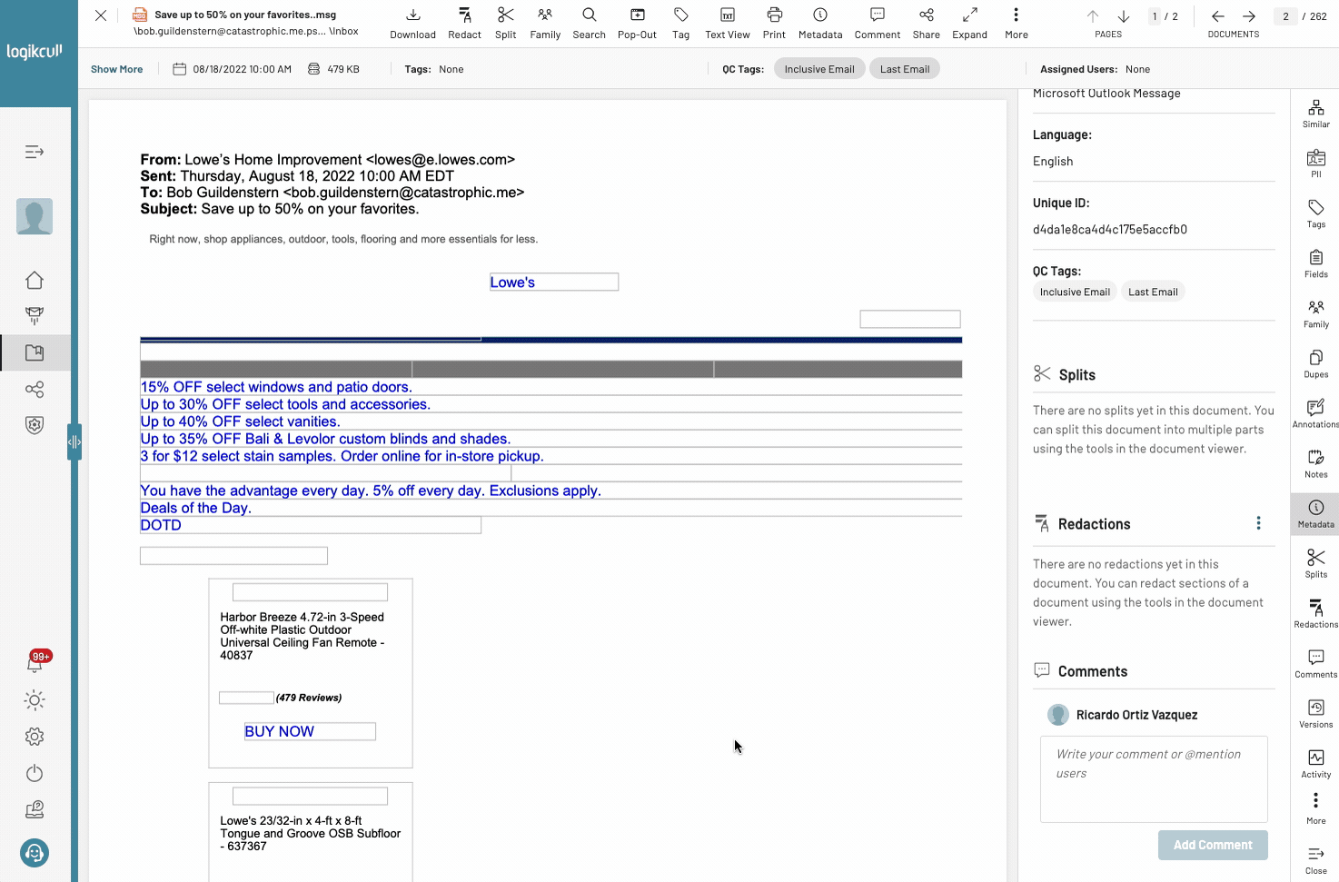1339x882 pixels.
Task: Open the PII panel in right sidebar
Action: pyautogui.click(x=1315, y=164)
